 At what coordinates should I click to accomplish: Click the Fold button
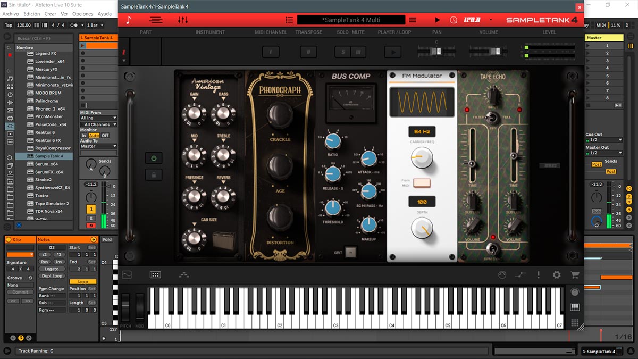point(107,240)
